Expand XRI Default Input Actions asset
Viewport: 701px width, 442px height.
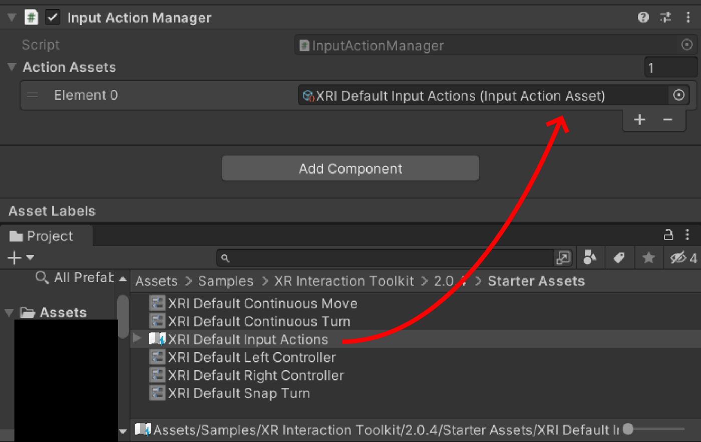point(137,338)
